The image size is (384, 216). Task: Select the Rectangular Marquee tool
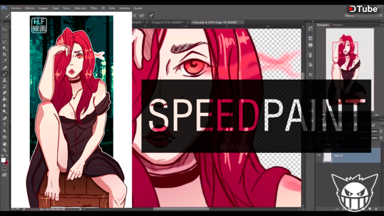click(x=5, y=36)
